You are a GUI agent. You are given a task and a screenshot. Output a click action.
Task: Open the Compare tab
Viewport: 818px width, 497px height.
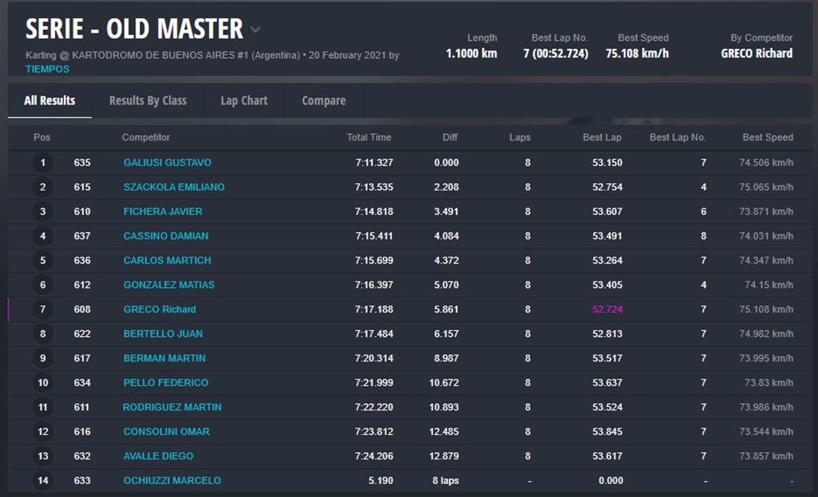pos(323,101)
